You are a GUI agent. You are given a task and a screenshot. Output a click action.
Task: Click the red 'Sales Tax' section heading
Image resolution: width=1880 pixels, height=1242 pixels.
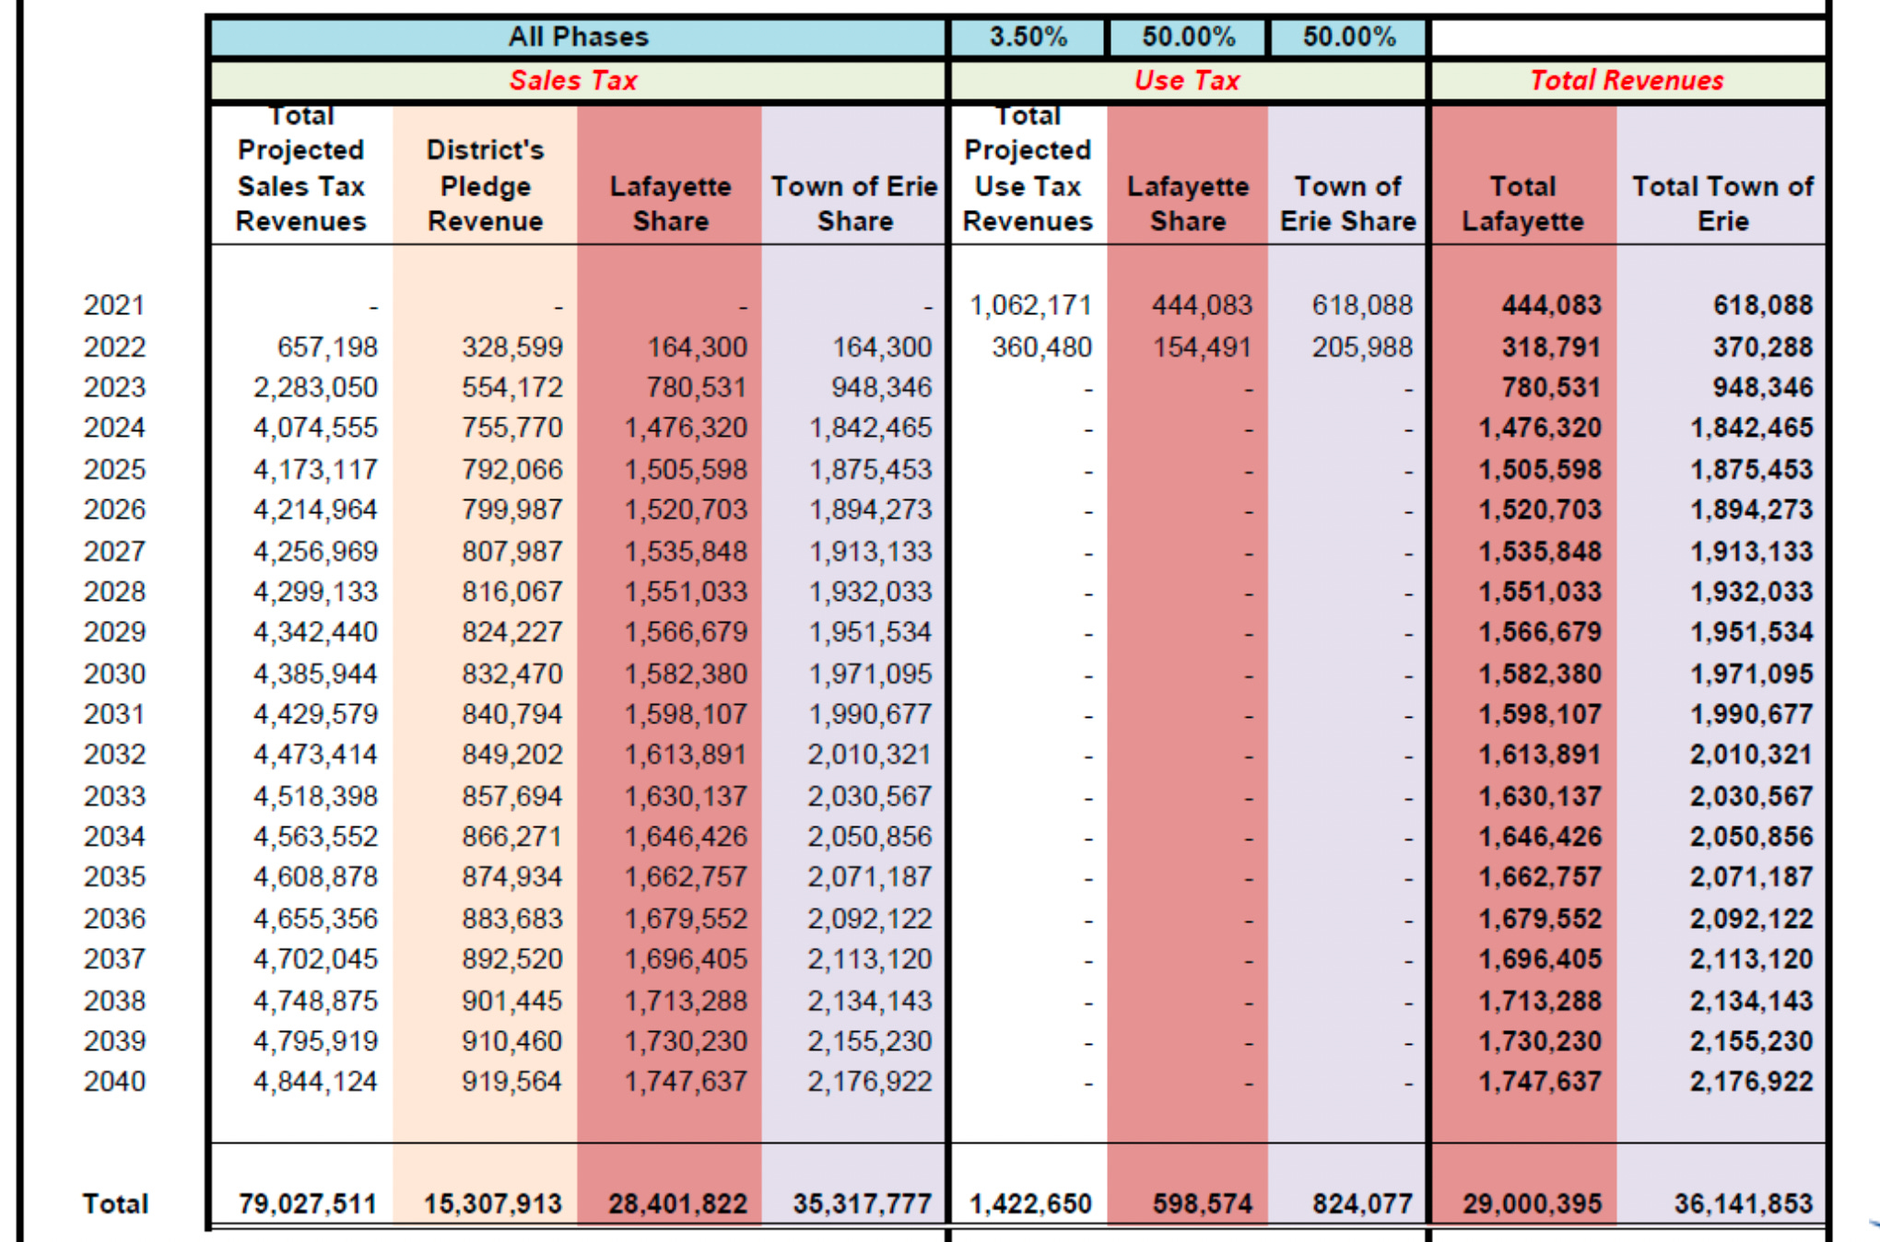(573, 80)
